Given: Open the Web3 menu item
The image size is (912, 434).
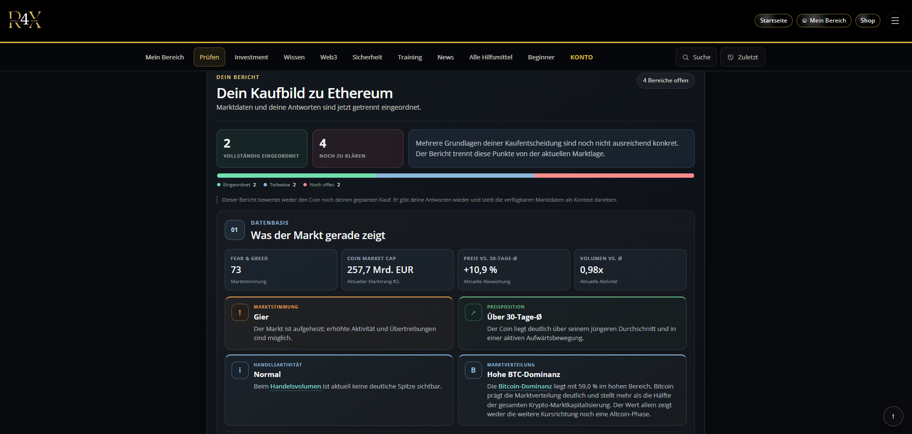Looking at the screenshot, I should point(329,57).
